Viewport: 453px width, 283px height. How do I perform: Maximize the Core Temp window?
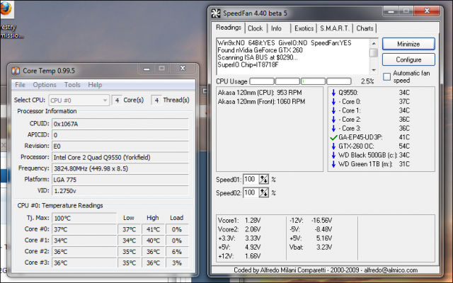point(162,68)
